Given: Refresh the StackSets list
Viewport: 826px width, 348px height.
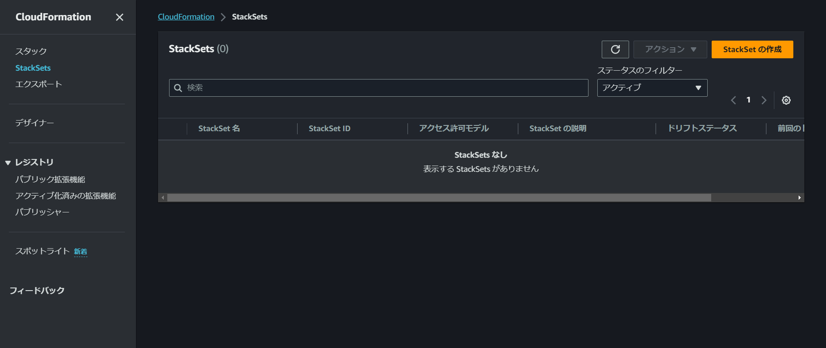Looking at the screenshot, I should pos(615,49).
